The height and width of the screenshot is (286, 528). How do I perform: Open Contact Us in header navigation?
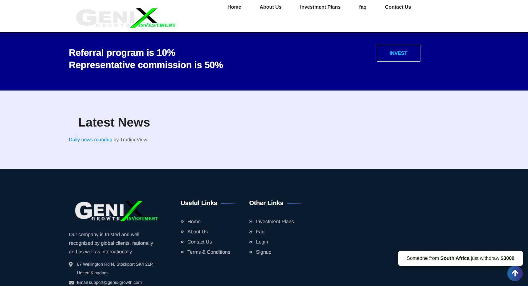[x=398, y=7]
